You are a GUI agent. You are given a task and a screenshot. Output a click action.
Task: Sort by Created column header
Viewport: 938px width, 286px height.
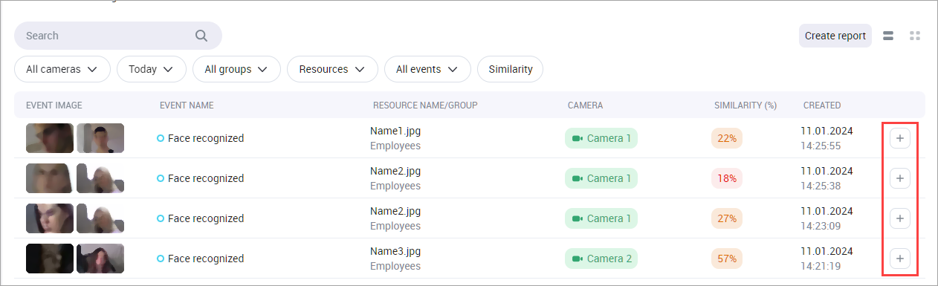tap(822, 105)
